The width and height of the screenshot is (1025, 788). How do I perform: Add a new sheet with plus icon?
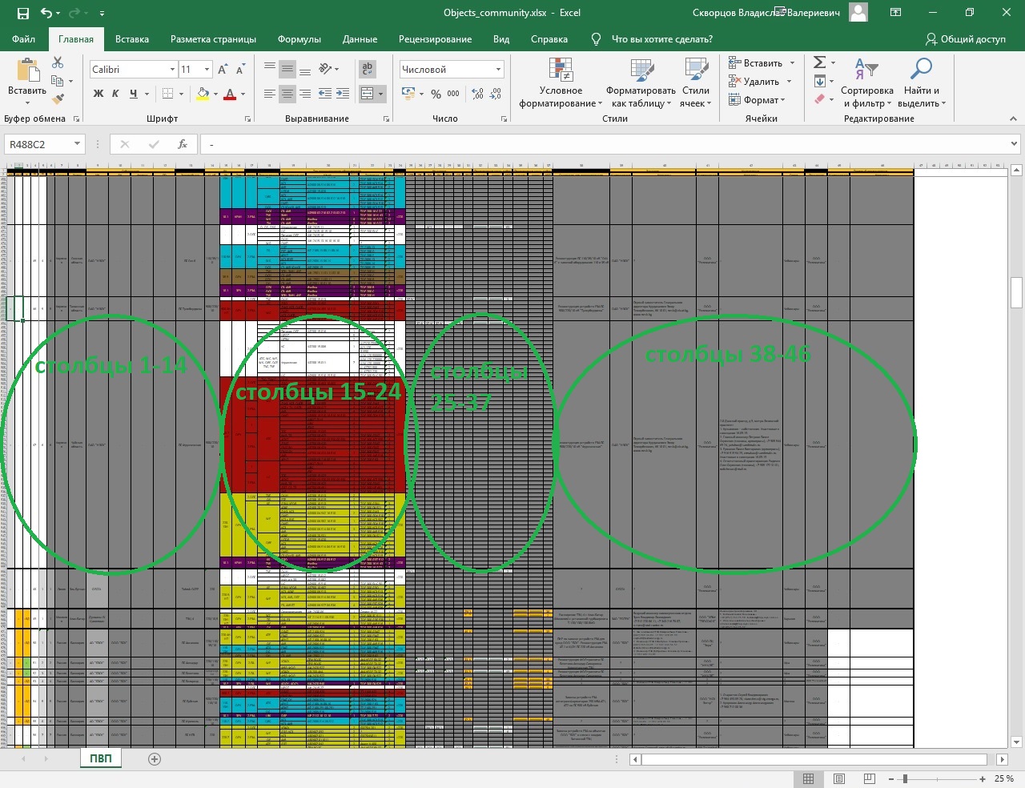point(155,759)
